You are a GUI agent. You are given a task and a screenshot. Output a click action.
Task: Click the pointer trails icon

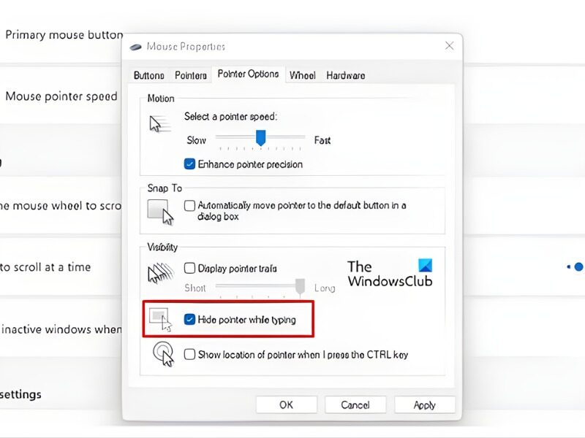point(160,274)
